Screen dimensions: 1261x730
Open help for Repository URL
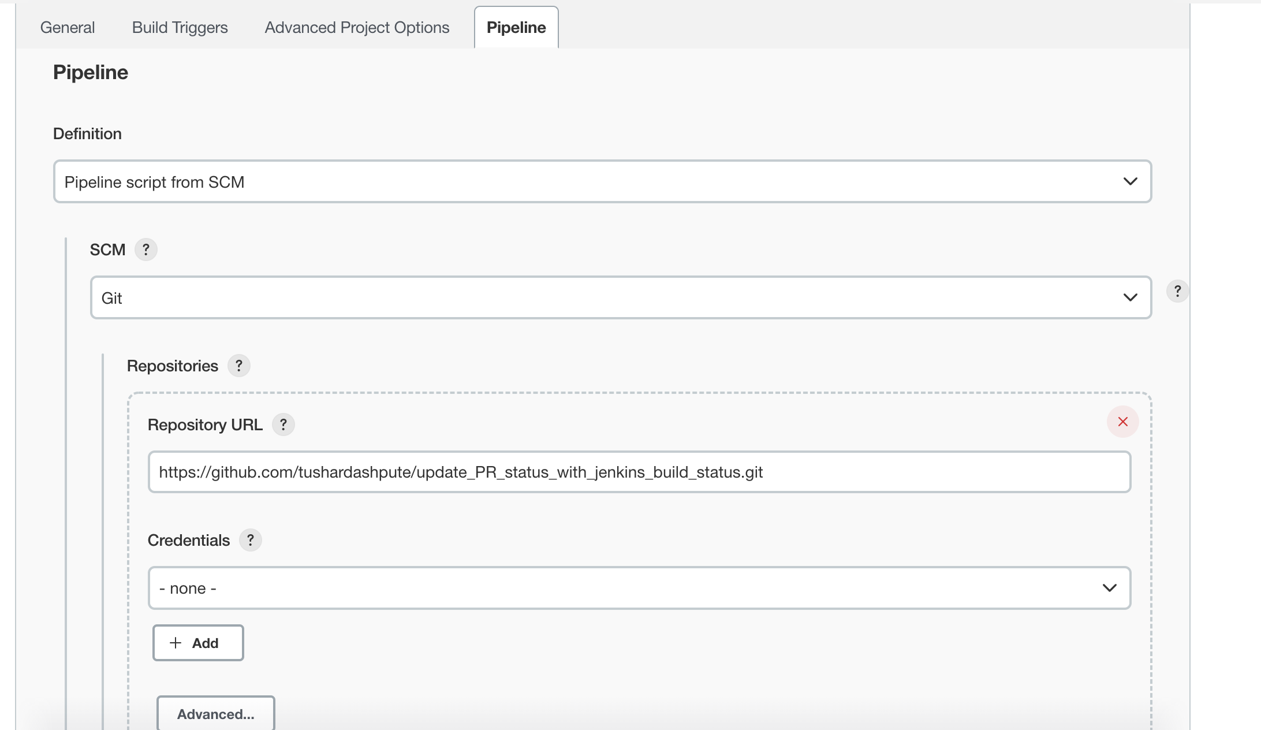(x=283, y=424)
